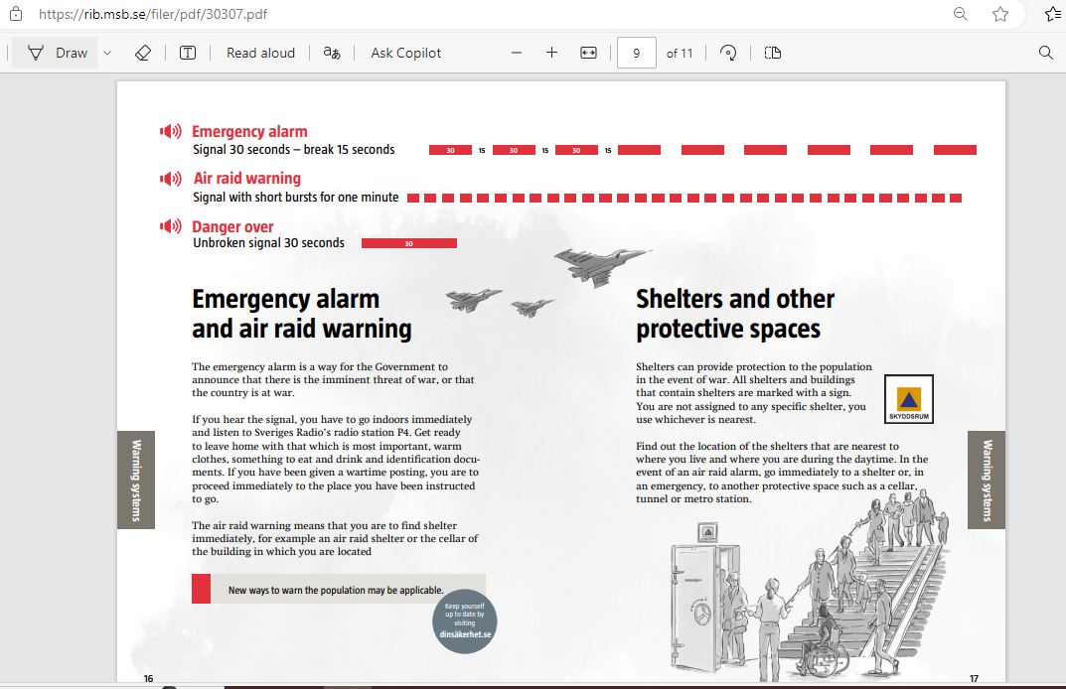Click the red Danger over heading

[x=232, y=227]
